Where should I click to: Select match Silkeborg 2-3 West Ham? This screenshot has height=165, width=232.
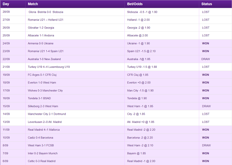point(43,106)
